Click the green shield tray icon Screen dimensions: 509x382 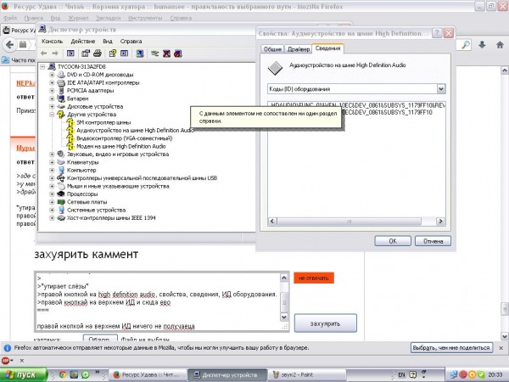point(480,375)
